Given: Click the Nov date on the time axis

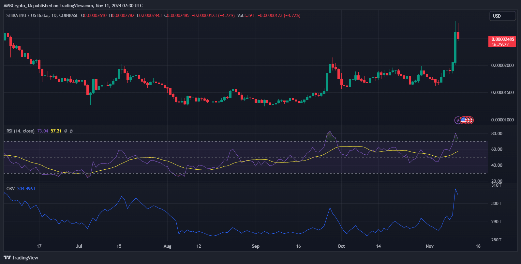Looking at the screenshot, I should point(430,246).
